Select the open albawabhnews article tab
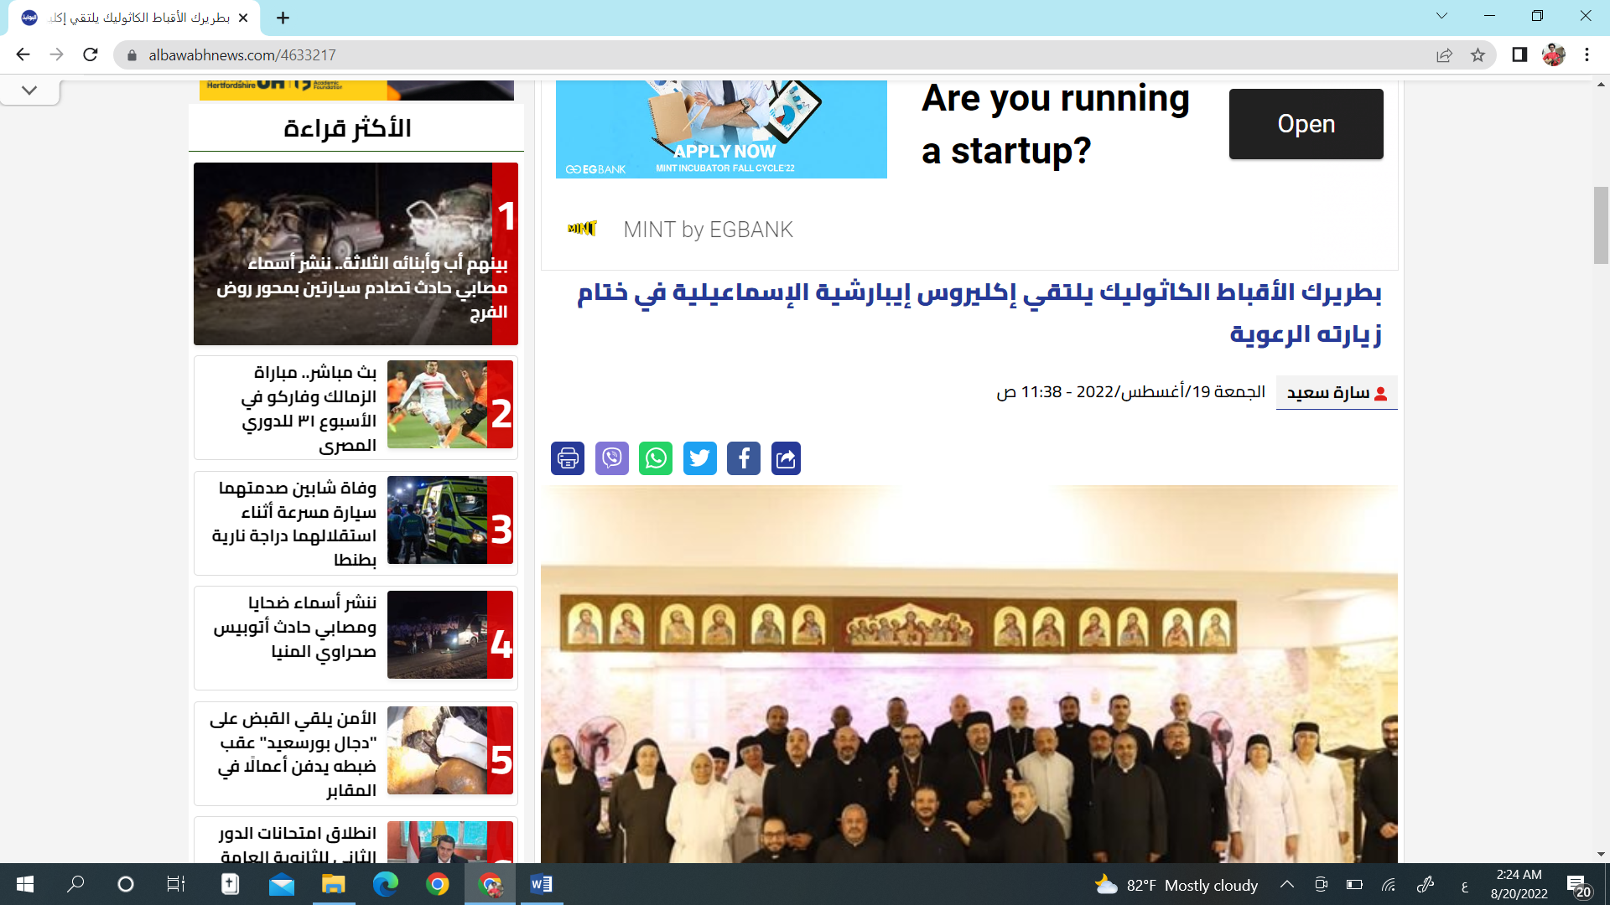Image resolution: width=1610 pixels, height=905 pixels. point(134,18)
